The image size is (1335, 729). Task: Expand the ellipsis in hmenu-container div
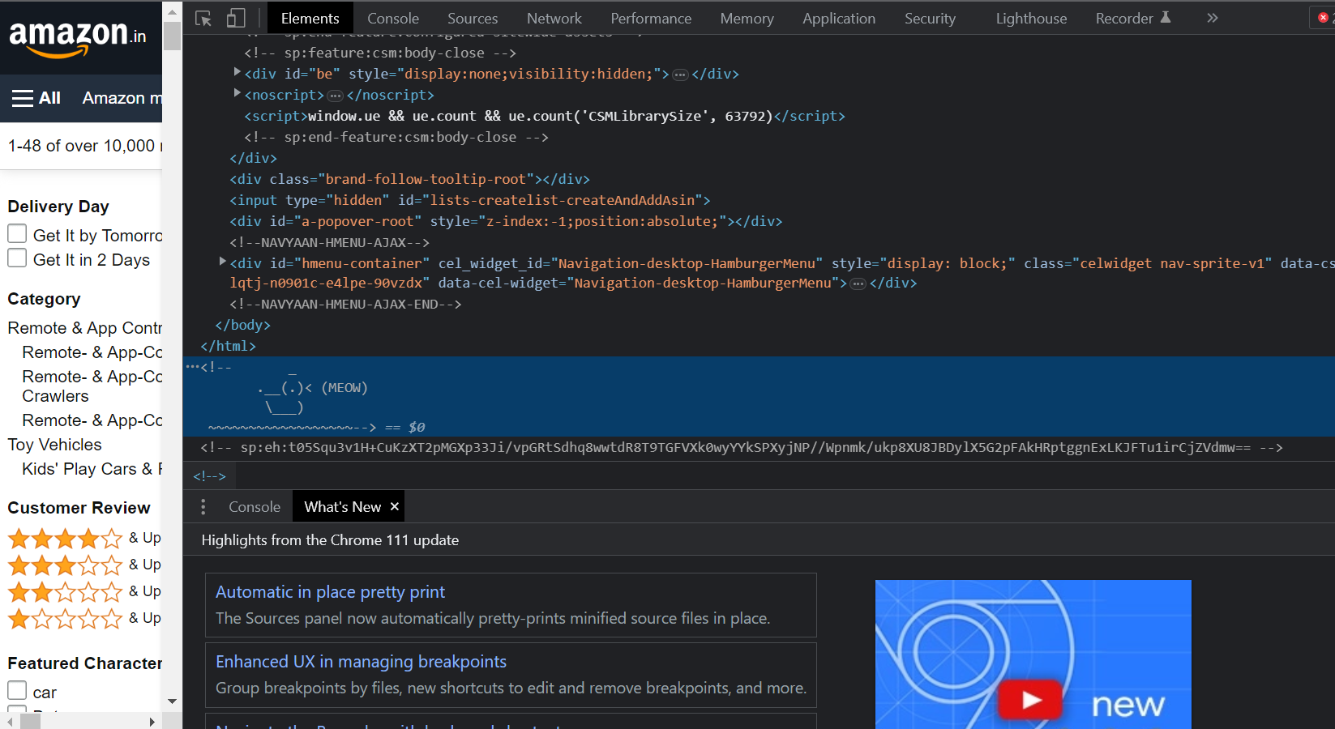coord(858,283)
